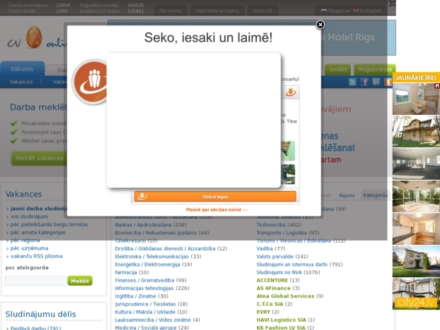Click the Twitter icon in navigation bar
Screen dimensions: 440x330
(353, 82)
